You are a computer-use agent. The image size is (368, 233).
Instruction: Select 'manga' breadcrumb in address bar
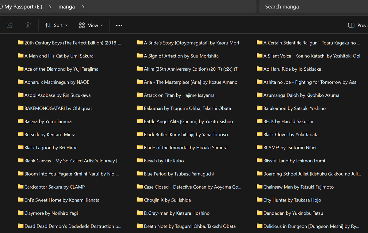pos(67,6)
